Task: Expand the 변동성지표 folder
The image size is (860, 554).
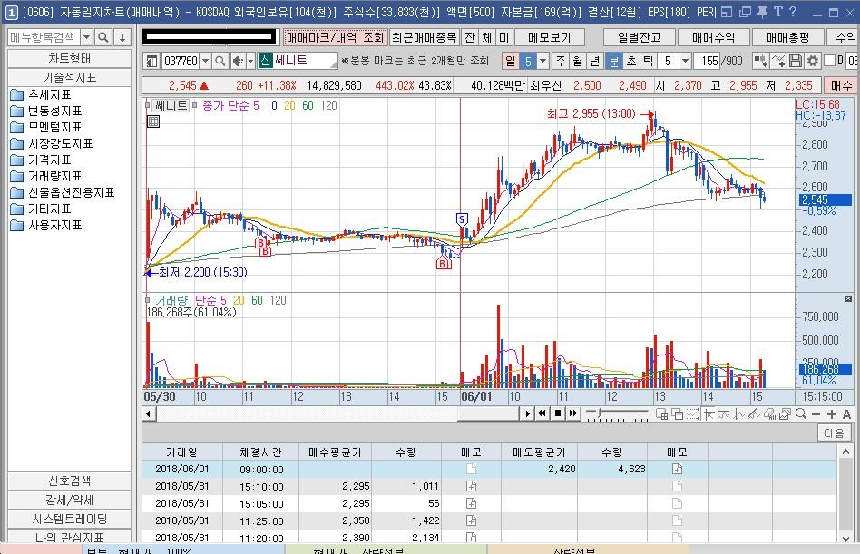Action: tap(46, 111)
